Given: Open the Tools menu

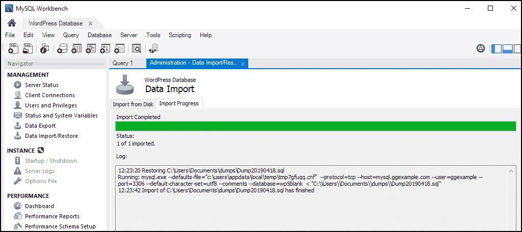Looking at the screenshot, I should click(153, 35).
